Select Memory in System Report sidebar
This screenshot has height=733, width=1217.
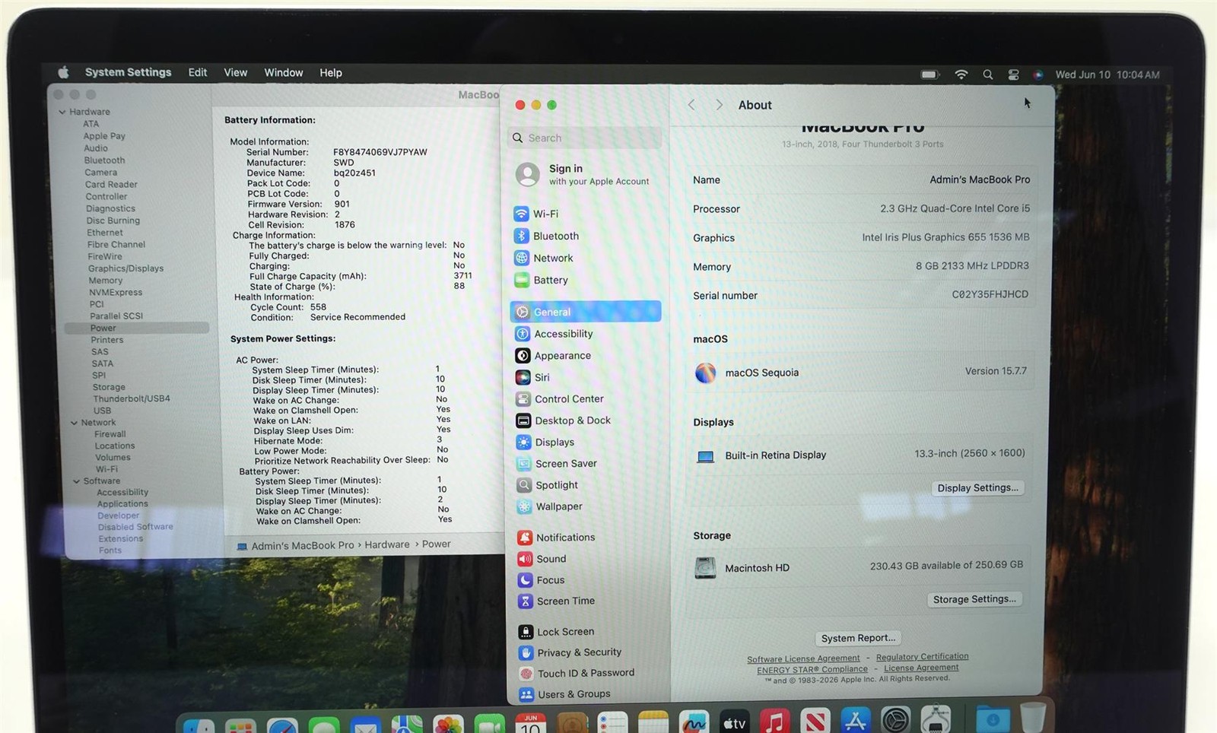coord(105,281)
